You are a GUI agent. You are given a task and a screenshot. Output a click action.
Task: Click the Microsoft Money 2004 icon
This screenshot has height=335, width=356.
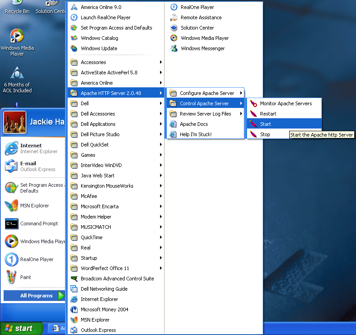pos(74,309)
